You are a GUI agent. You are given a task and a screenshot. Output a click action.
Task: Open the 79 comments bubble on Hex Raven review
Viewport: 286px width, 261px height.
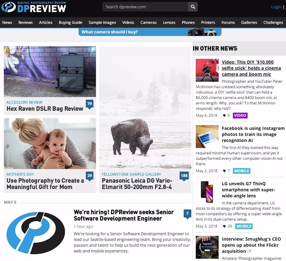click(x=90, y=104)
